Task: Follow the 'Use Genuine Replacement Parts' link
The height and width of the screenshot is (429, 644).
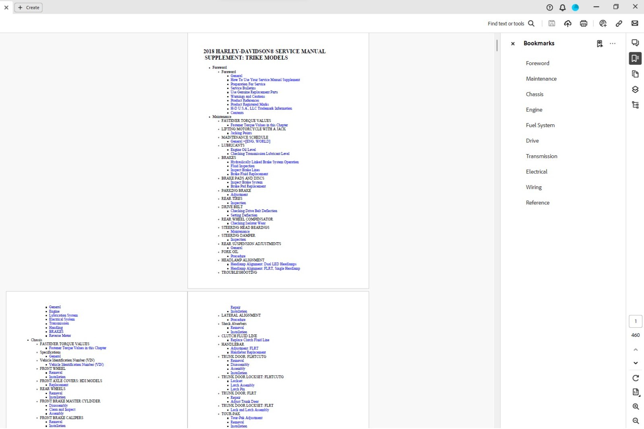Action: pyautogui.click(x=254, y=92)
